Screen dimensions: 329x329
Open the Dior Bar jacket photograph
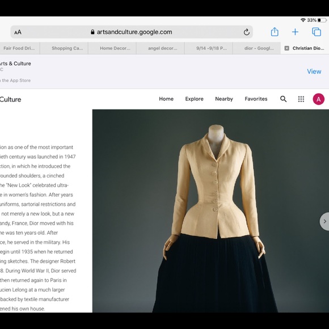click(x=210, y=211)
